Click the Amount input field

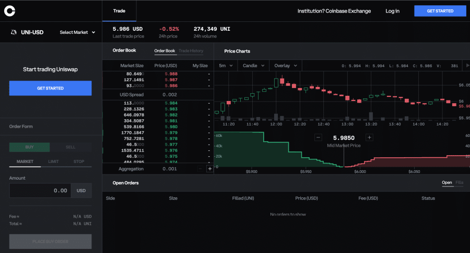pyautogui.click(x=40, y=191)
